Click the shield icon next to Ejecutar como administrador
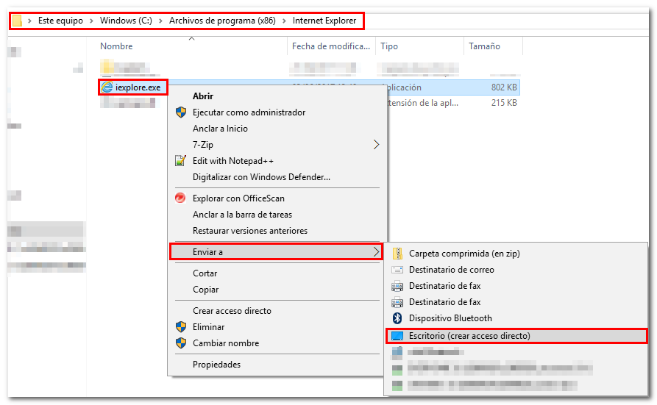 [x=181, y=112]
